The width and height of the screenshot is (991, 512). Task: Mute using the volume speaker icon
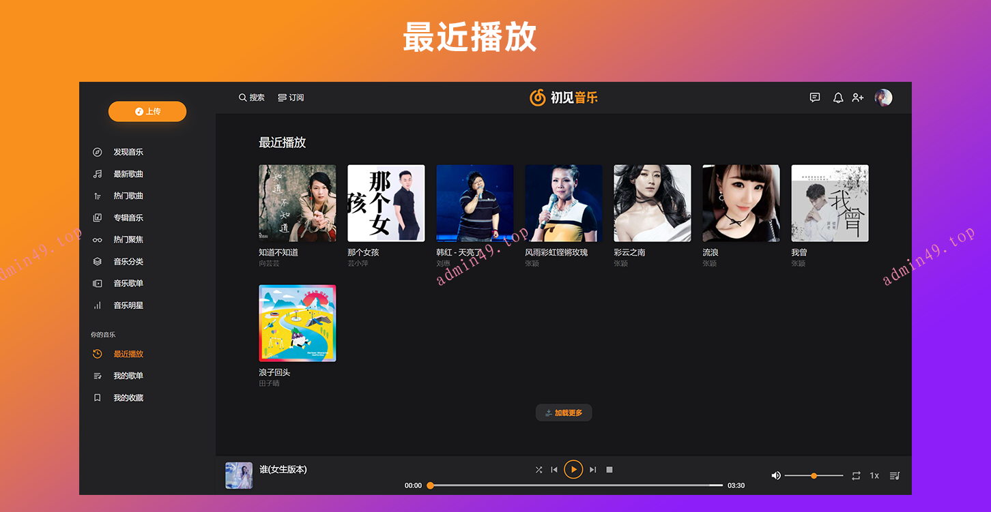[x=776, y=476]
